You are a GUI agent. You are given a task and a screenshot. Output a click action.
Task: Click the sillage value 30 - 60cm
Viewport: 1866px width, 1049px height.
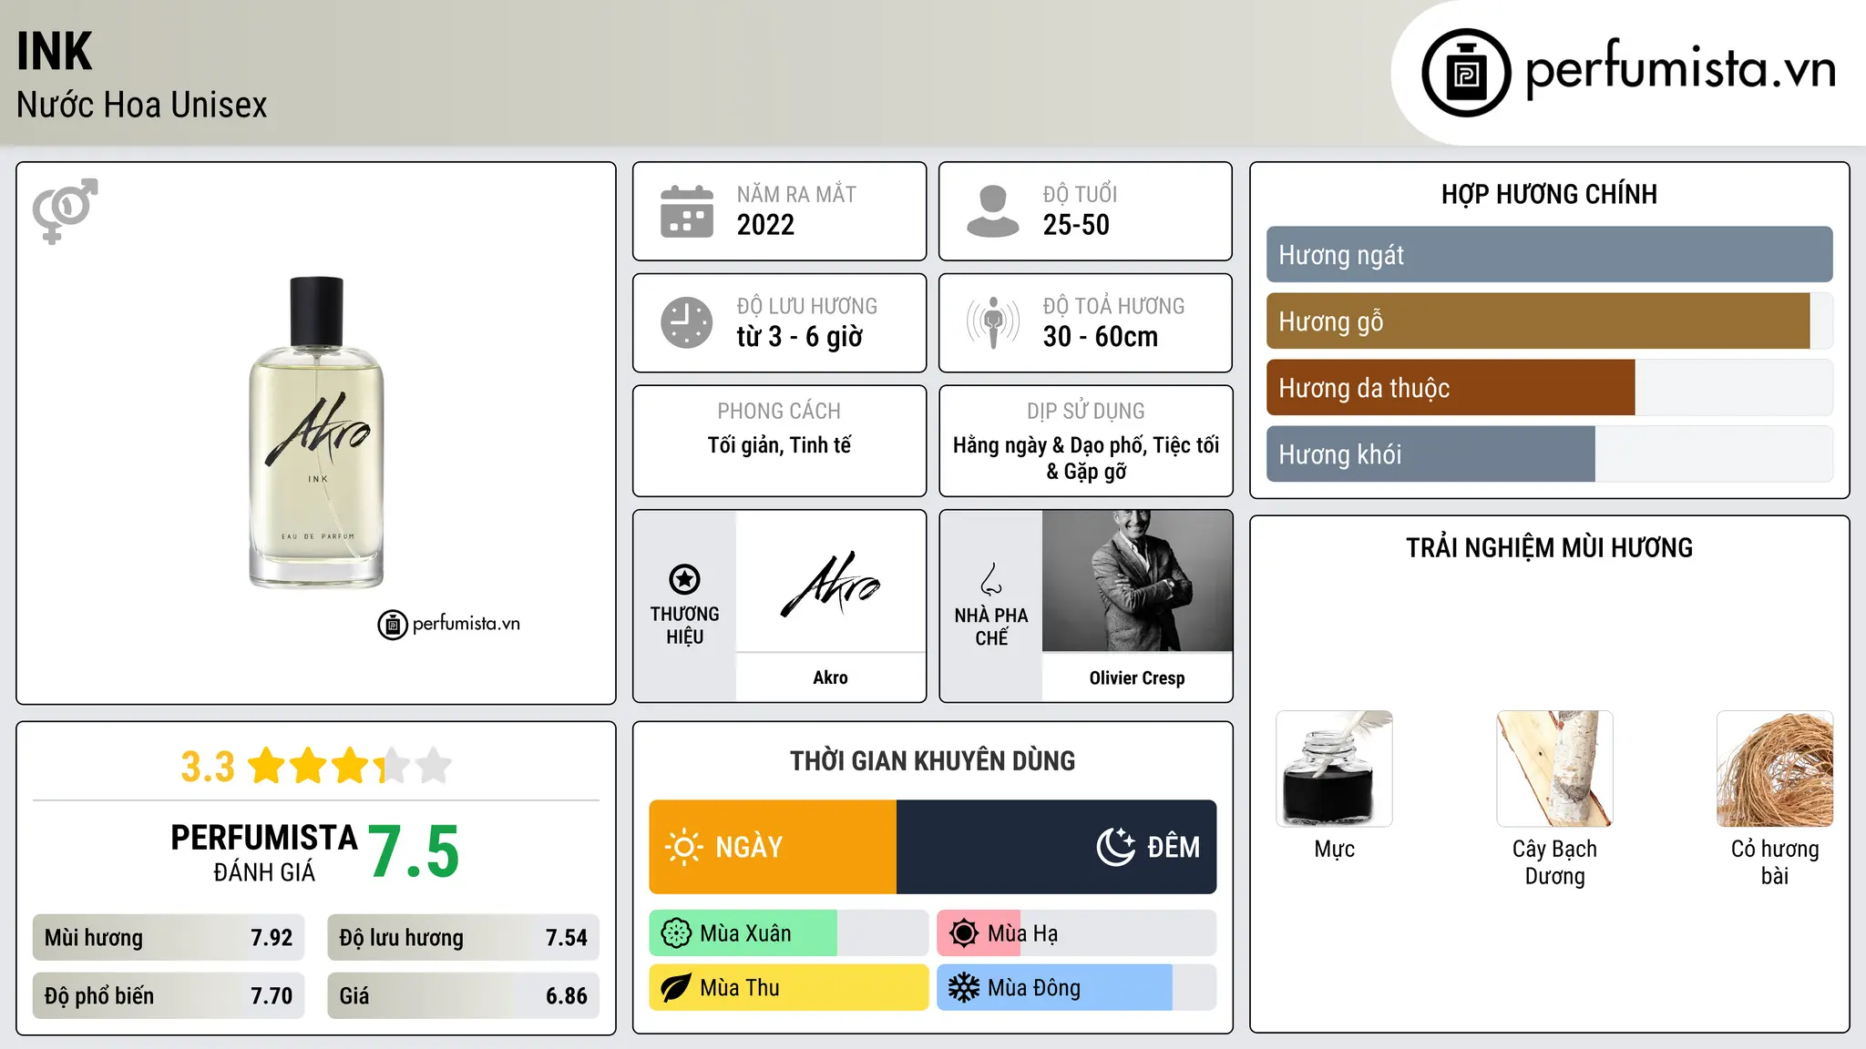1101,337
